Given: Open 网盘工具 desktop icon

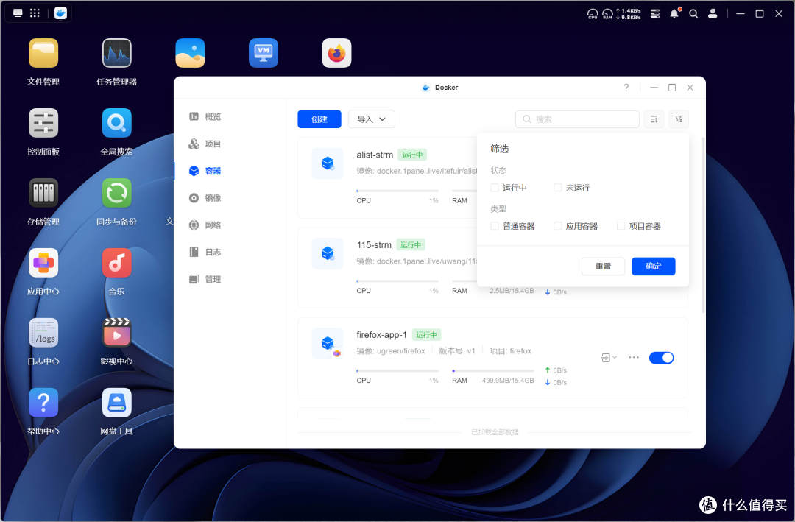Looking at the screenshot, I should (x=116, y=403).
